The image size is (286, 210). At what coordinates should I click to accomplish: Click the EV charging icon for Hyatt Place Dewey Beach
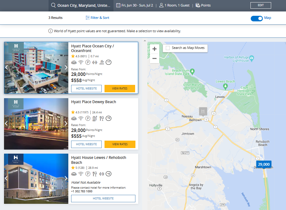tap(95, 118)
